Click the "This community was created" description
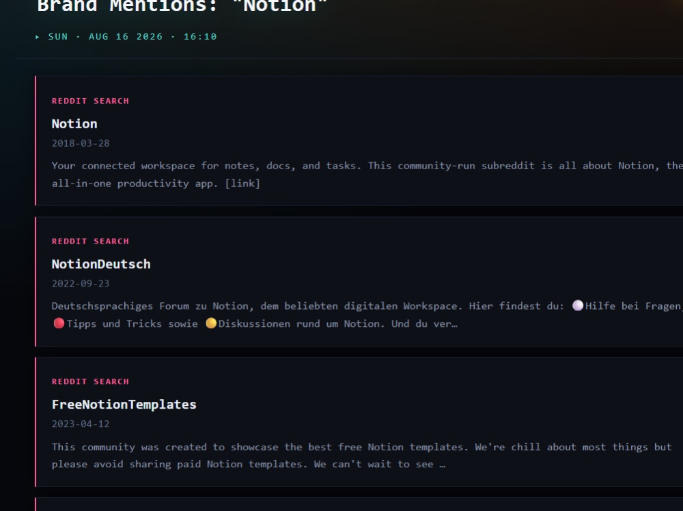The width and height of the screenshot is (683, 511). pyautogui.click(x=362, y=455)
